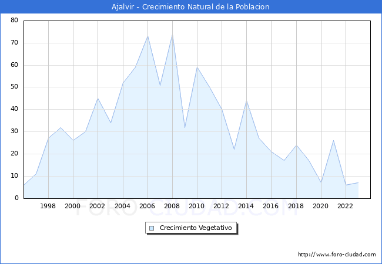Click the y-axis label 20
Screen dimensions: 382x264
(x=14, y=153)
